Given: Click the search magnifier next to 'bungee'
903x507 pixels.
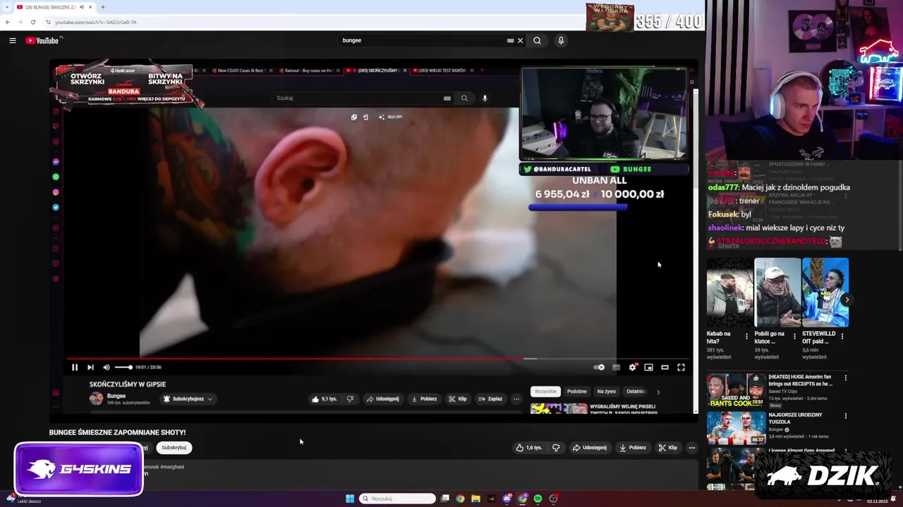Looking at the screenshot, I should point(537,41).
